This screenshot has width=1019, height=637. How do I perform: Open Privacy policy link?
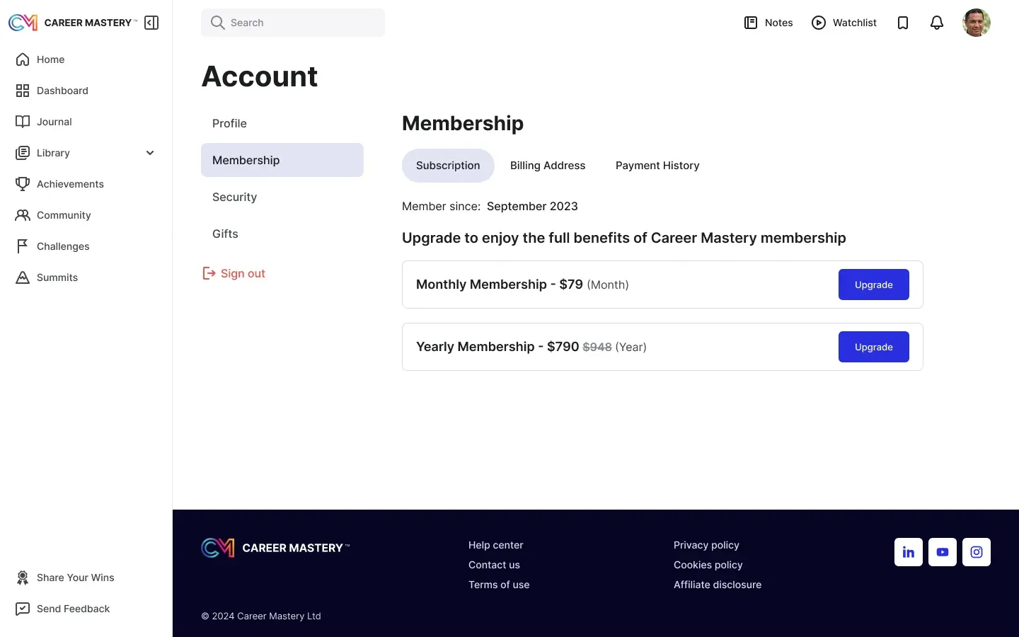(706, 545)
